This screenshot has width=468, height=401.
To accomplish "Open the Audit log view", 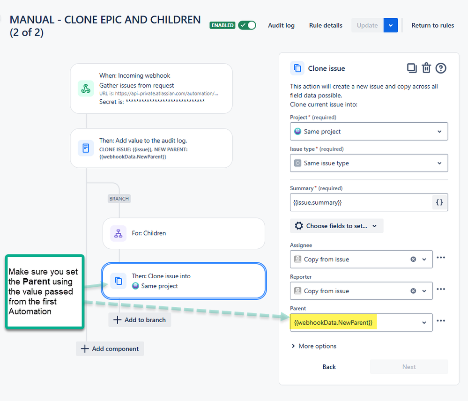I will coord(281,25).
